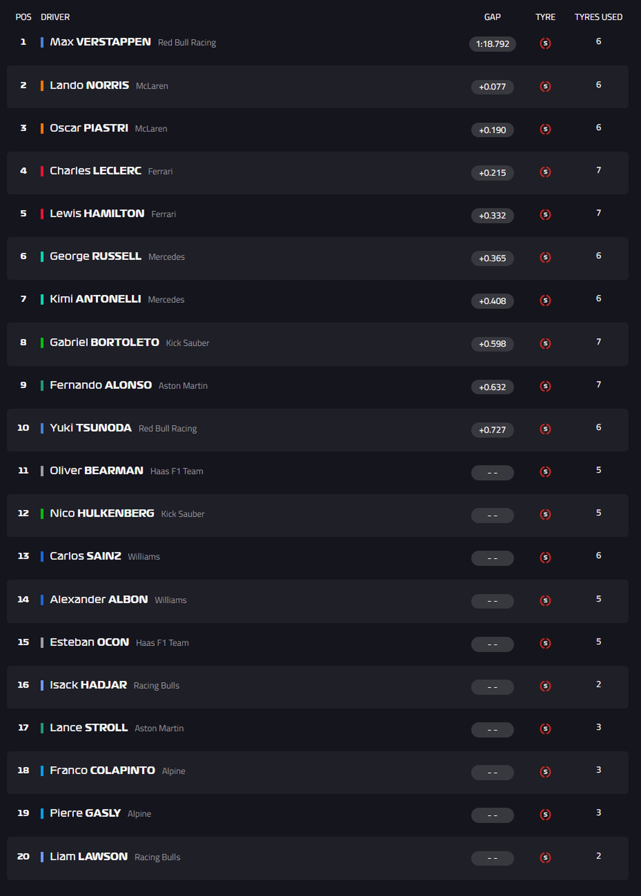
Task: Select the TYRES USED column header
Action: 599,17
